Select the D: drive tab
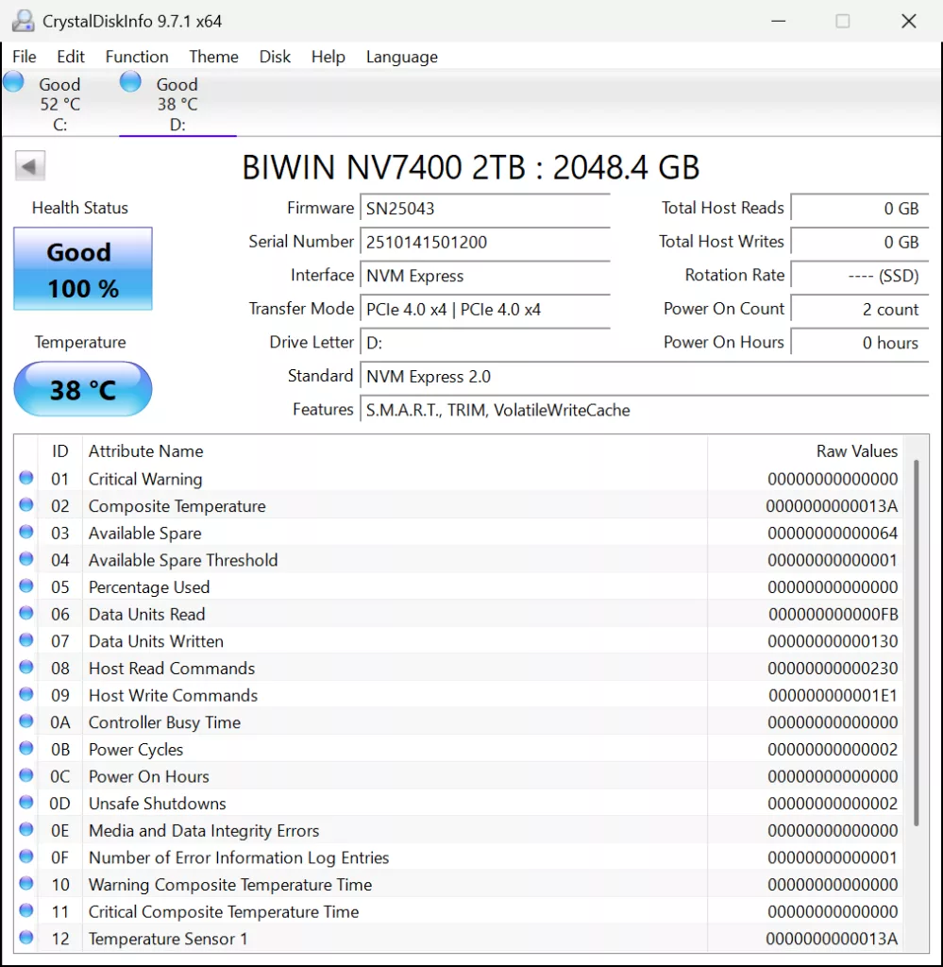The image size is (943, 967). [177, 104]
